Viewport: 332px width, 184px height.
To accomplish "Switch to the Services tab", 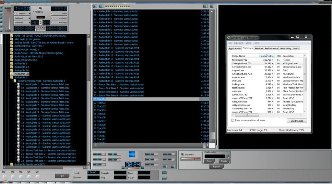I will [259, 49].
